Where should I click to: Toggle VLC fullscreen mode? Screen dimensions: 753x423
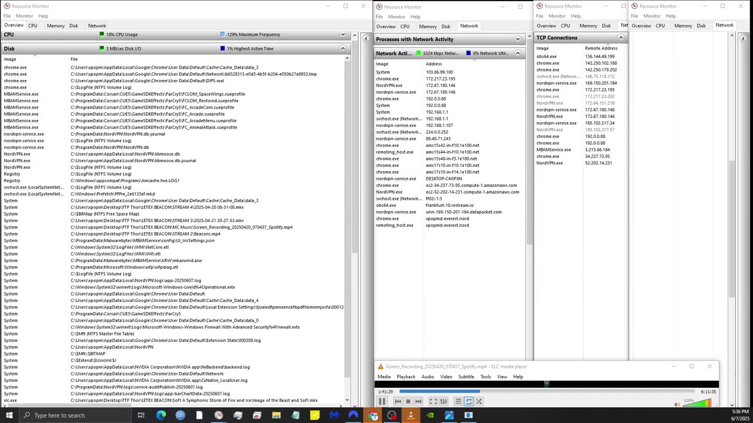[x=433, y=402]
